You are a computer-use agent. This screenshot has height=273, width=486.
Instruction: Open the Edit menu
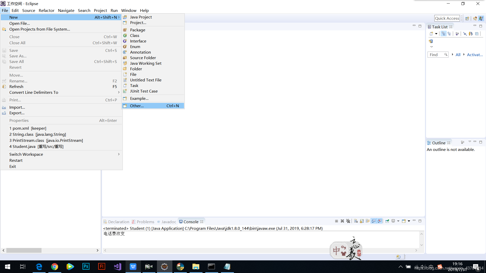click(x=15, y=10)
